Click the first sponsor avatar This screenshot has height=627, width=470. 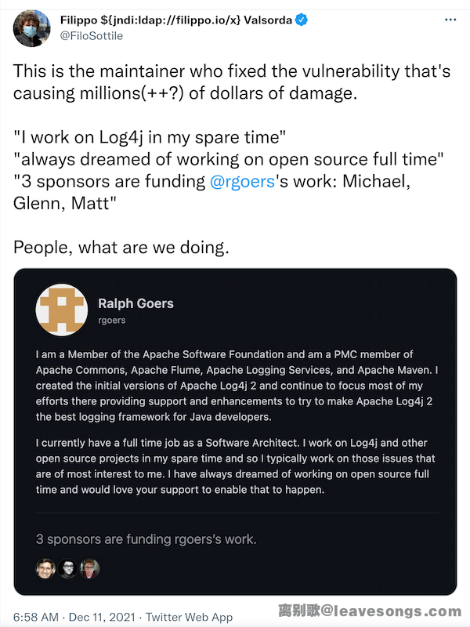(x=45, y=568)
